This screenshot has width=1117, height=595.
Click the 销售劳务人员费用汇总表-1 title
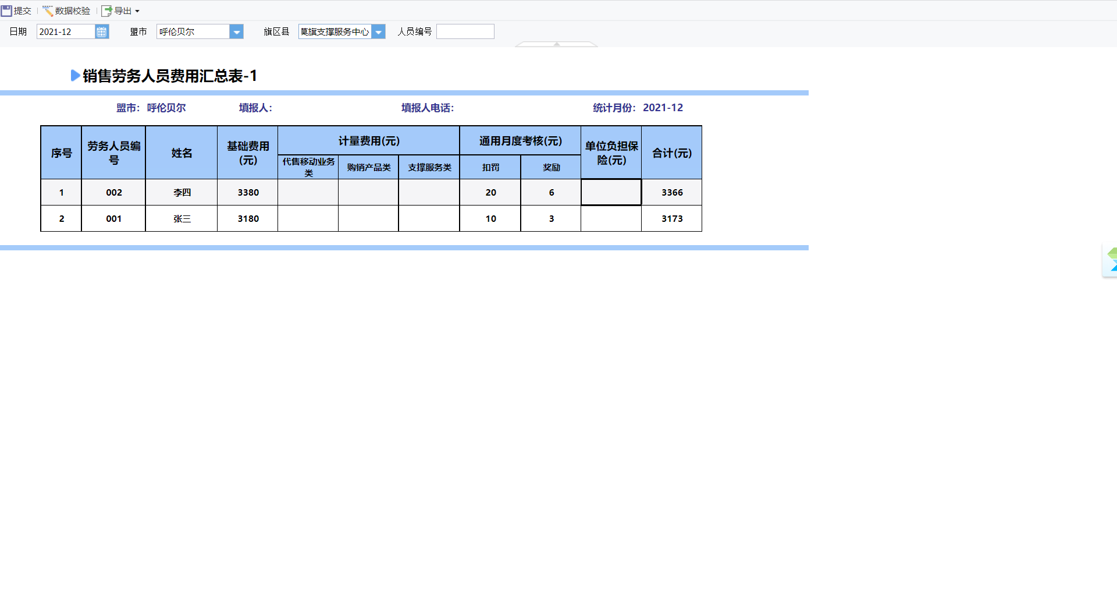coord(170,76)
